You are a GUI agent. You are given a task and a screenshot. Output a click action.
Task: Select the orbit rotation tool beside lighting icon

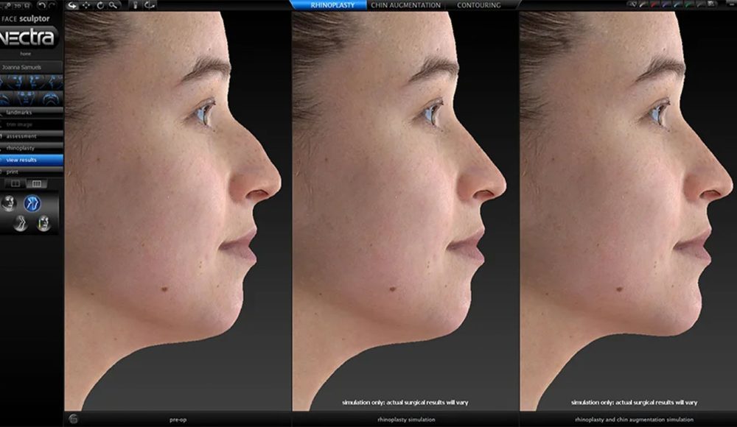150,6
